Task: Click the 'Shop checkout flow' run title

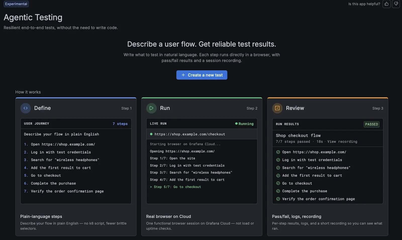Action: (298, 135)
